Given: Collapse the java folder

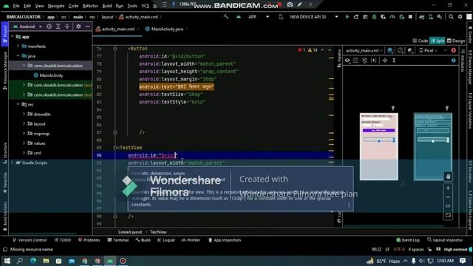Looking at the screenshot, I should (18, 56).
